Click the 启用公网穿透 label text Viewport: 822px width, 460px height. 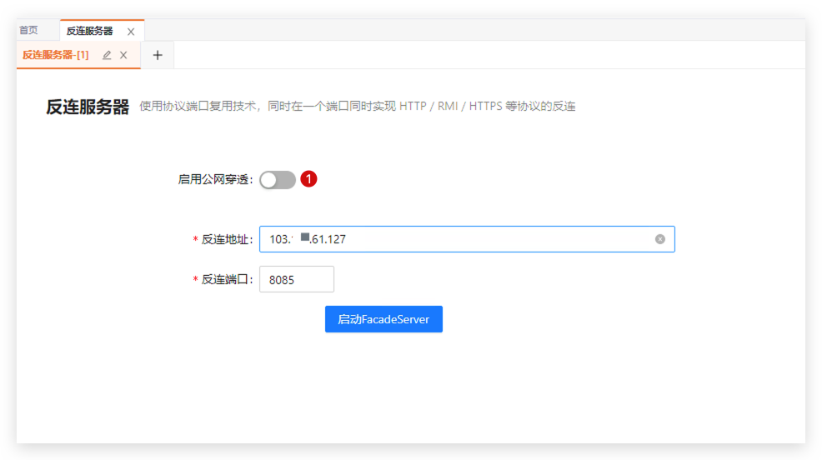pos(214,179)
